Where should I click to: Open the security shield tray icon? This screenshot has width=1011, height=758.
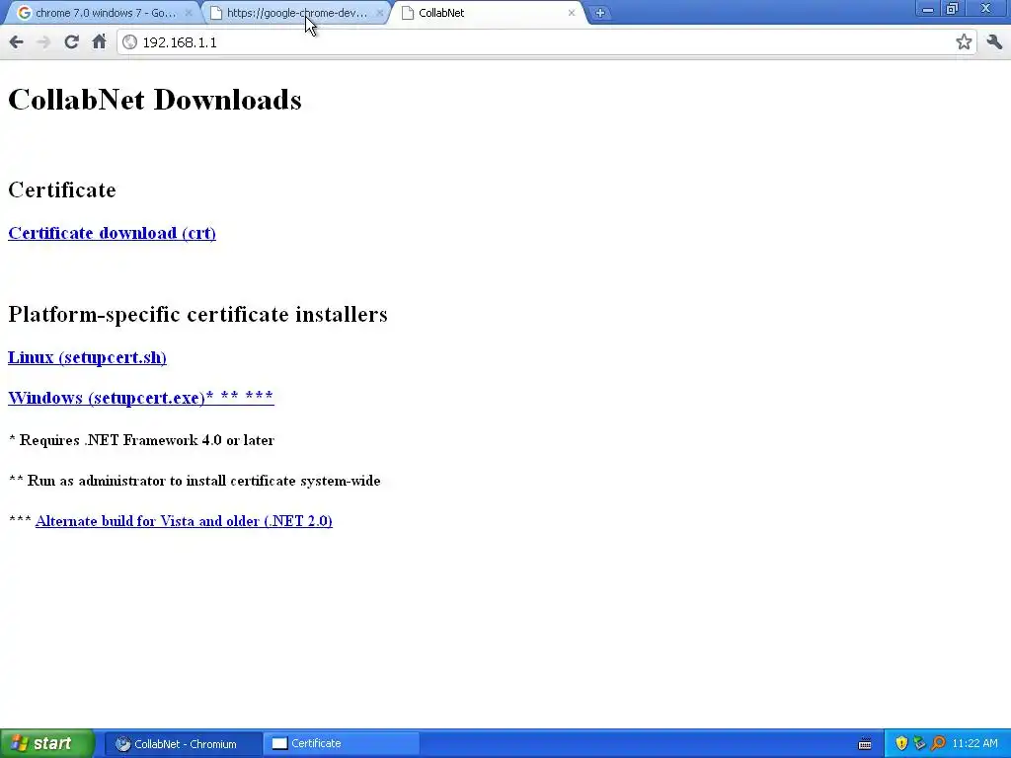(901, 744)
